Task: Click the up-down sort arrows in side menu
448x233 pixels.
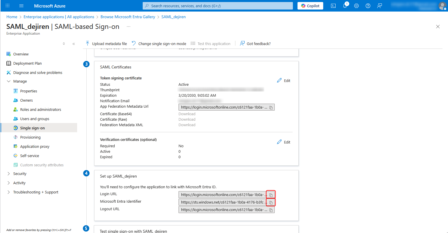Action: [x=64, y=44]
